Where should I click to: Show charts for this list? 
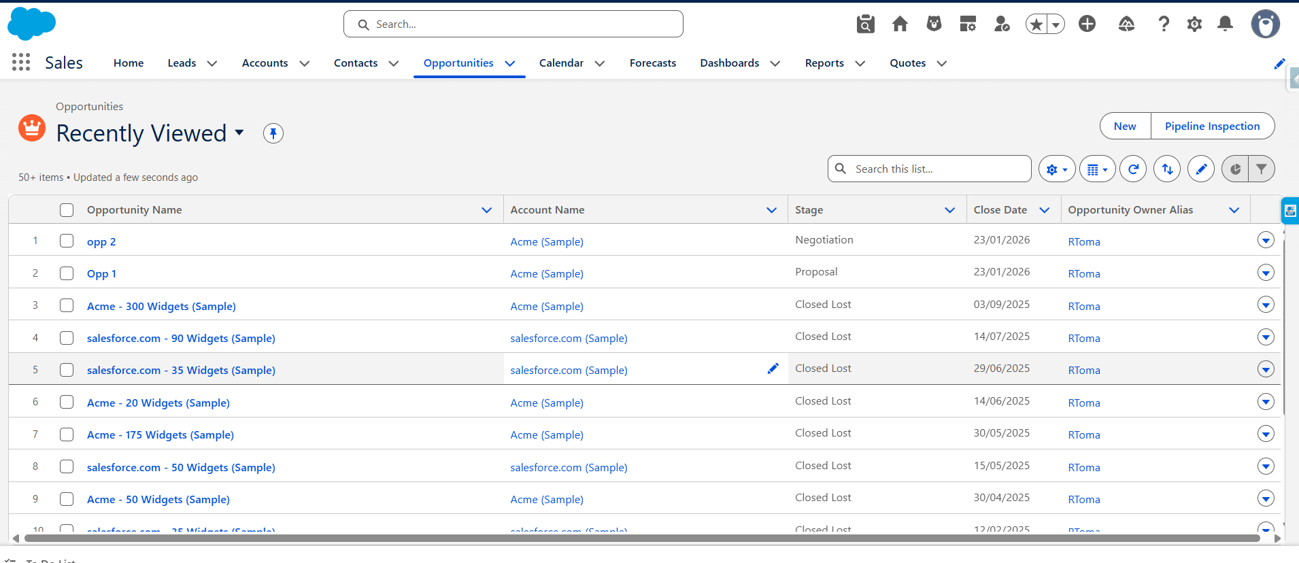click(1235, 169)
